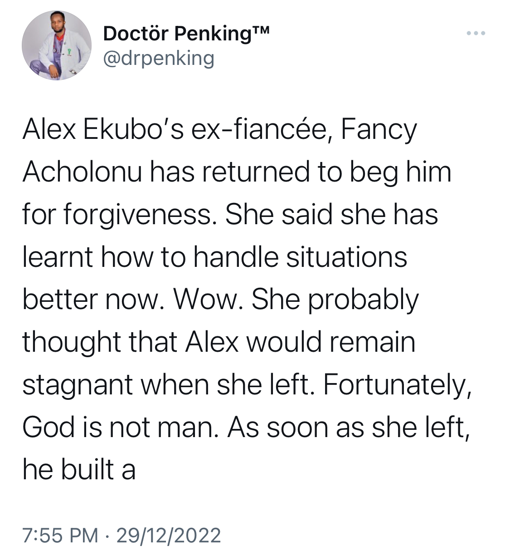Click the word "stagnant" in the tweet

[x=78, y=385]
